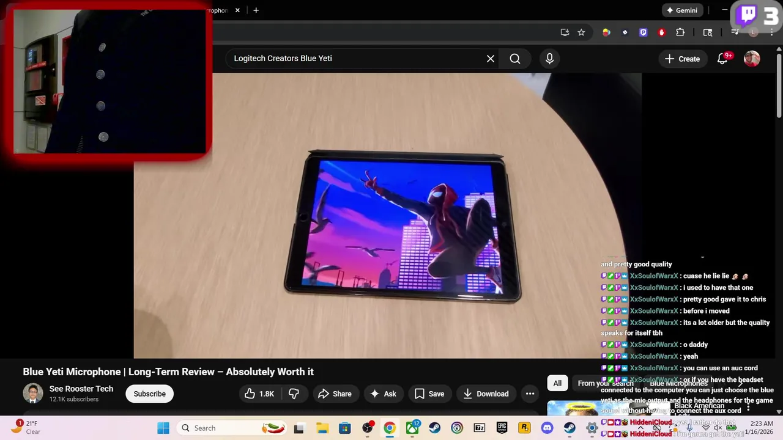Click the Blue Yeti Microphone video title
This screenshot has width=783, height=440.
pos(168,372)
